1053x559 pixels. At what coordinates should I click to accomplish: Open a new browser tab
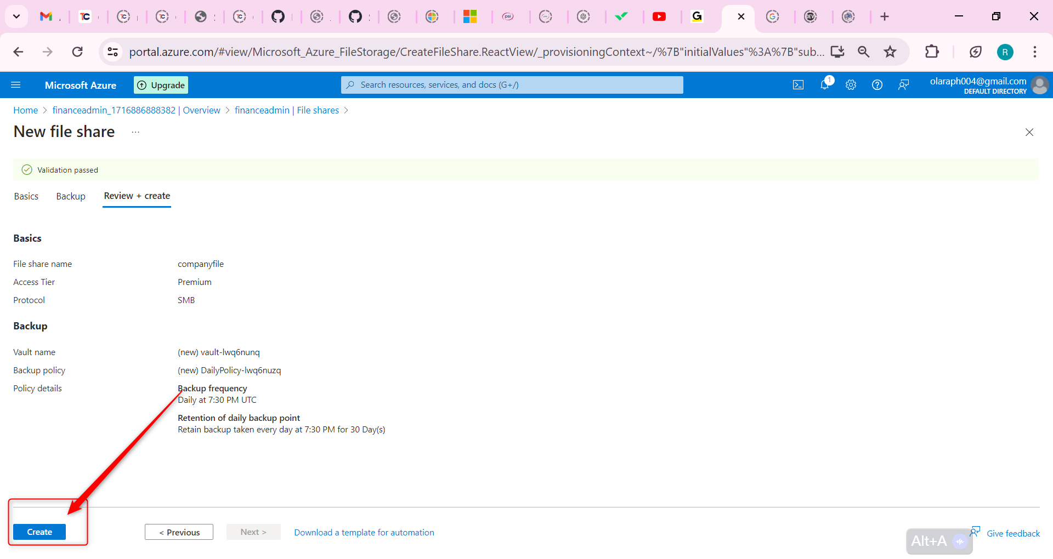885,17
